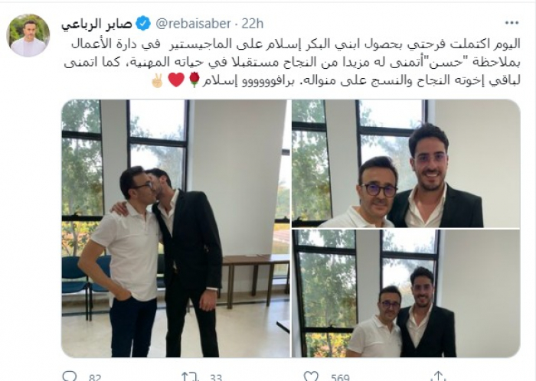Click the @rebaisaber handle
Viewport: 536px width, 381px height.
click(194, 24)
